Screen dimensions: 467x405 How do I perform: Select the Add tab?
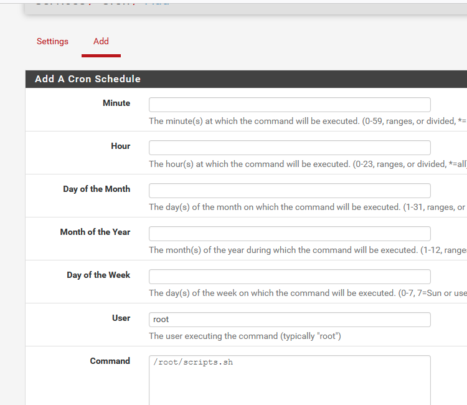(101, 41)
